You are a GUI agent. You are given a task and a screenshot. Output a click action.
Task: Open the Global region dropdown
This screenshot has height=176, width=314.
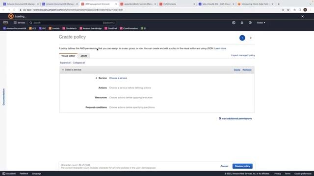tap(261, 23)
